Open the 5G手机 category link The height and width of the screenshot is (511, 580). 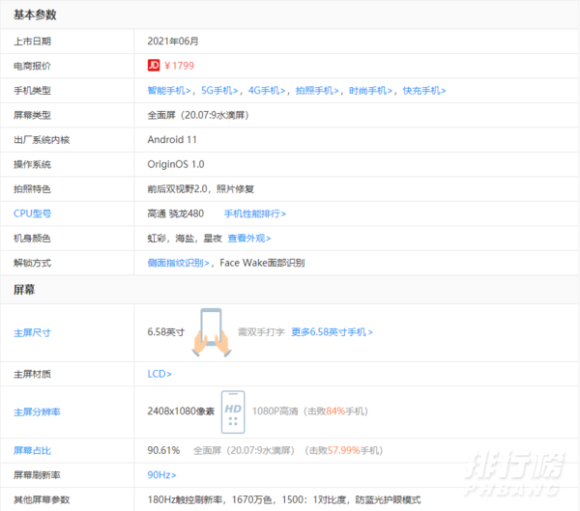pos(219,91)
